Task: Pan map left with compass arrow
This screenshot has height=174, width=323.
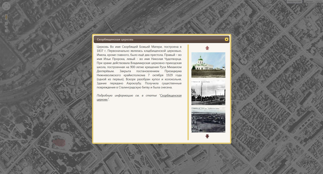Action: tap(4, 6)
